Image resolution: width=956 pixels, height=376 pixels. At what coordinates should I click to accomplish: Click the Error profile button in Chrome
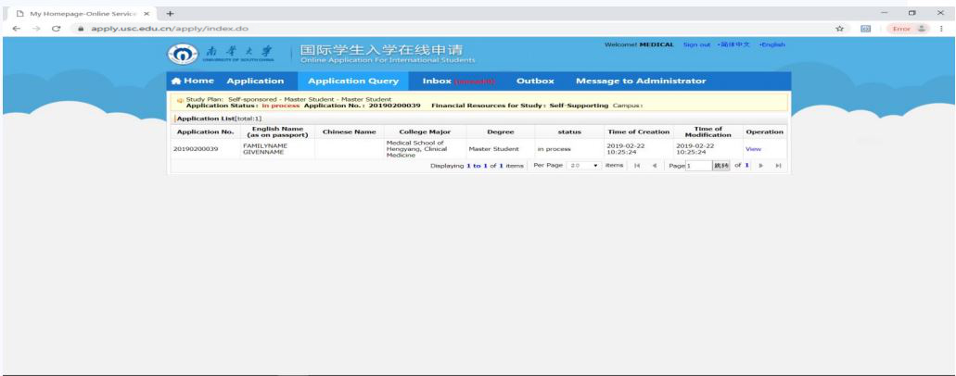[910, 29]
